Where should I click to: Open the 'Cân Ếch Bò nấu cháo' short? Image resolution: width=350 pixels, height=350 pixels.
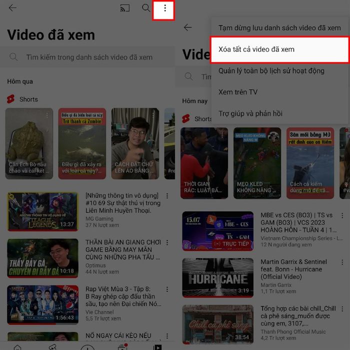29,143
